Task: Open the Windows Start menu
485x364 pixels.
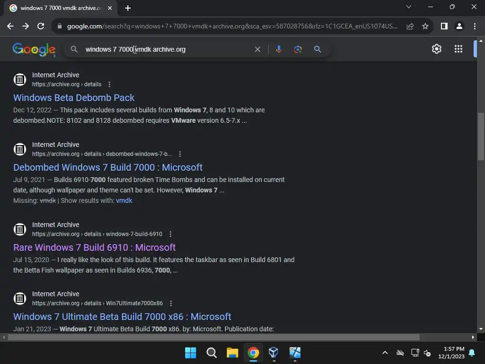Action: (x=190, y=353)
